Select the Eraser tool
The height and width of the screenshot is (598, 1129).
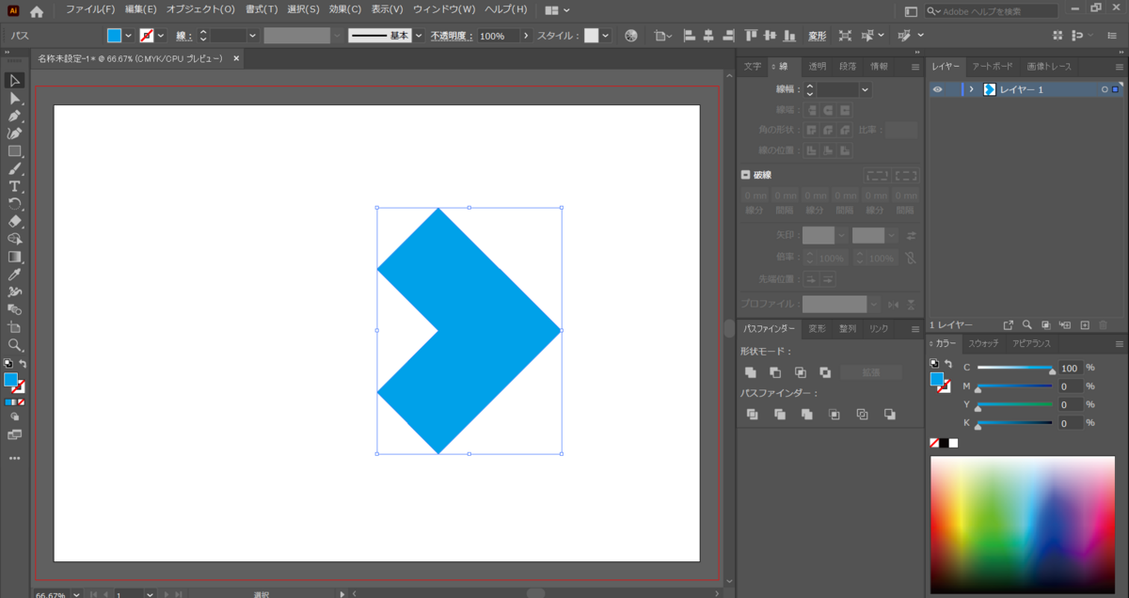[15, 222]
